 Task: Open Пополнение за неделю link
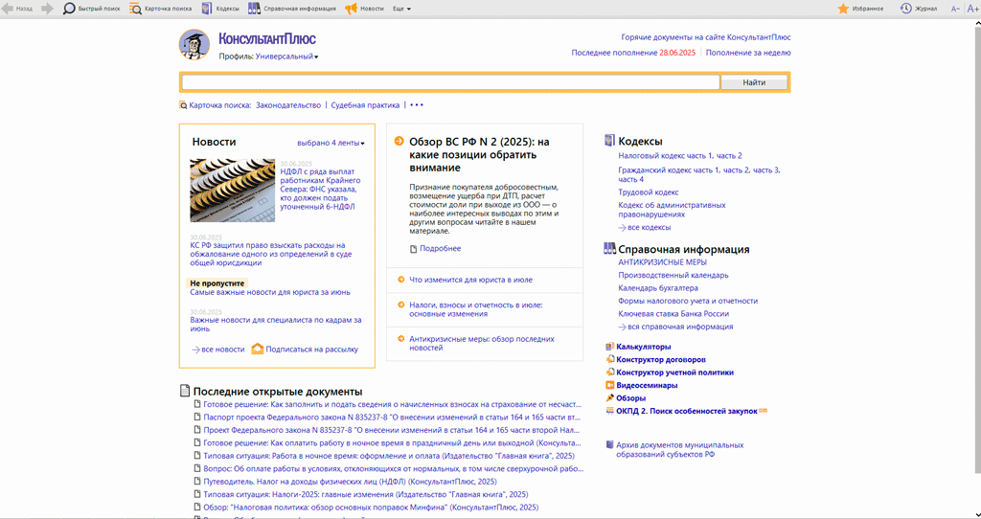click(748, 53)
